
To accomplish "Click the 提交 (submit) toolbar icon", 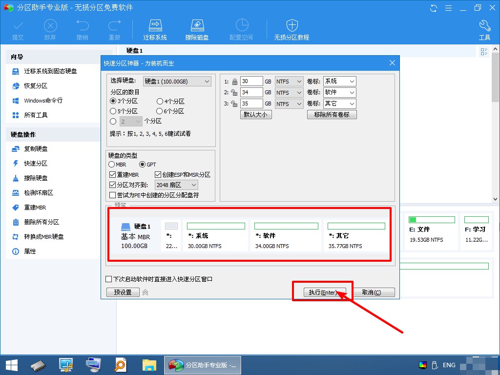I will [x=18, y=30].
